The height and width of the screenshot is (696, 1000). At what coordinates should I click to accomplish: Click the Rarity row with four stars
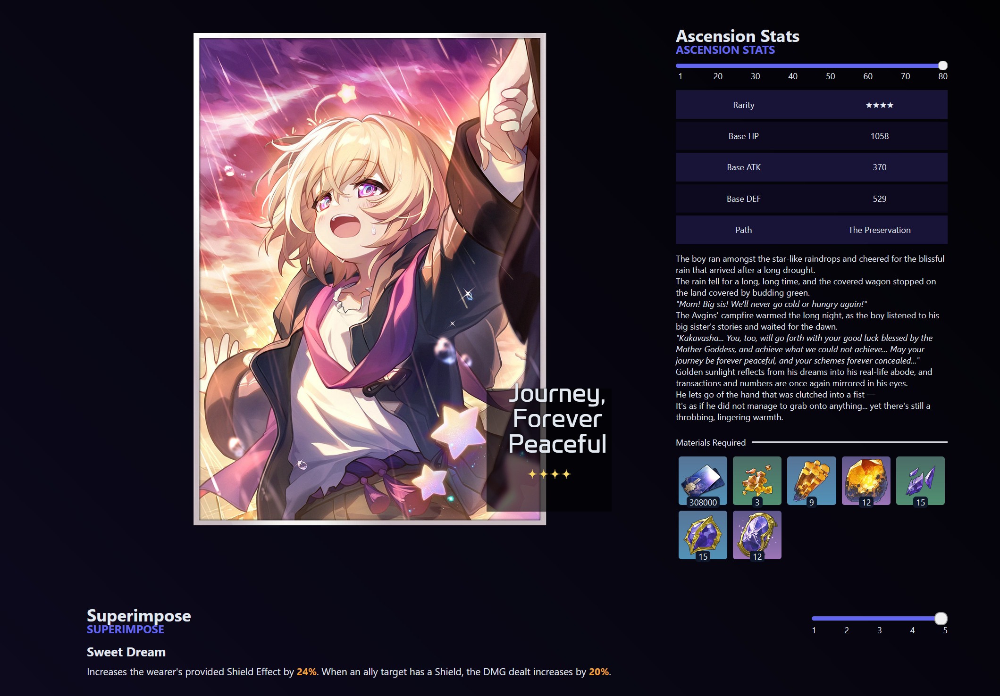pos(812,105)
